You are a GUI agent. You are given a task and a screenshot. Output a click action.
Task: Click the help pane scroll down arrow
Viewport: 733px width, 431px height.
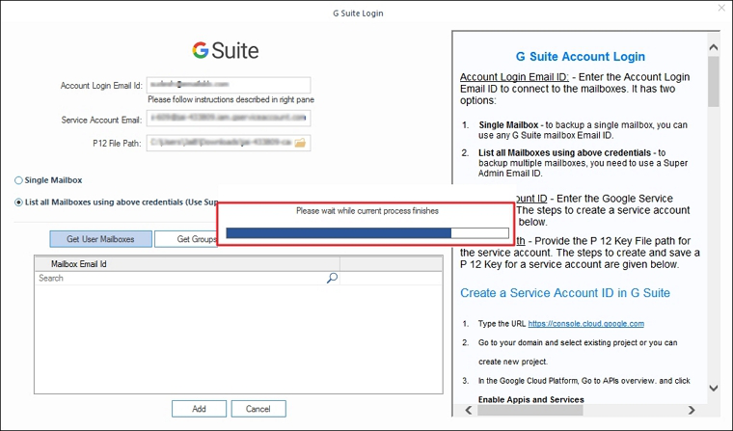[x=714, y=388]
